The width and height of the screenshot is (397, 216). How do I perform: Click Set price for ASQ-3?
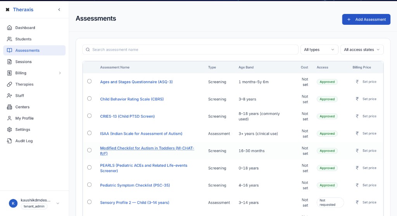click(x=369, y=82)
